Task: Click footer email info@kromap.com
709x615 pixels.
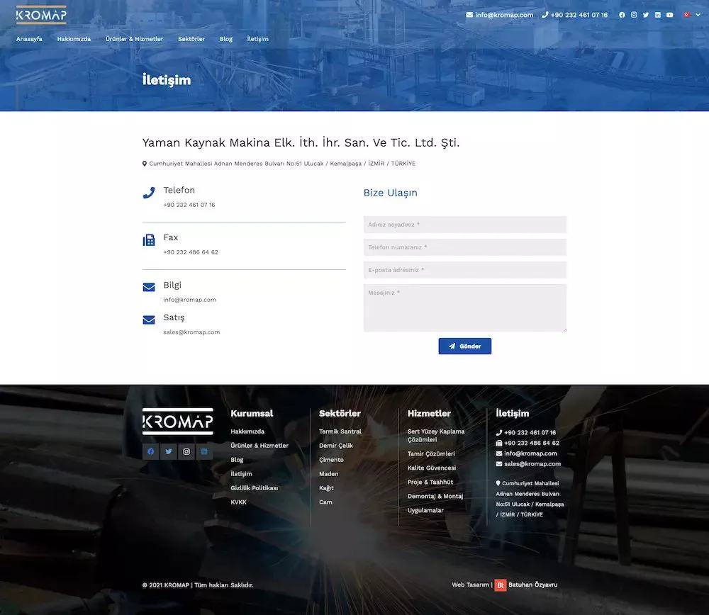Action: pos(531,453)
